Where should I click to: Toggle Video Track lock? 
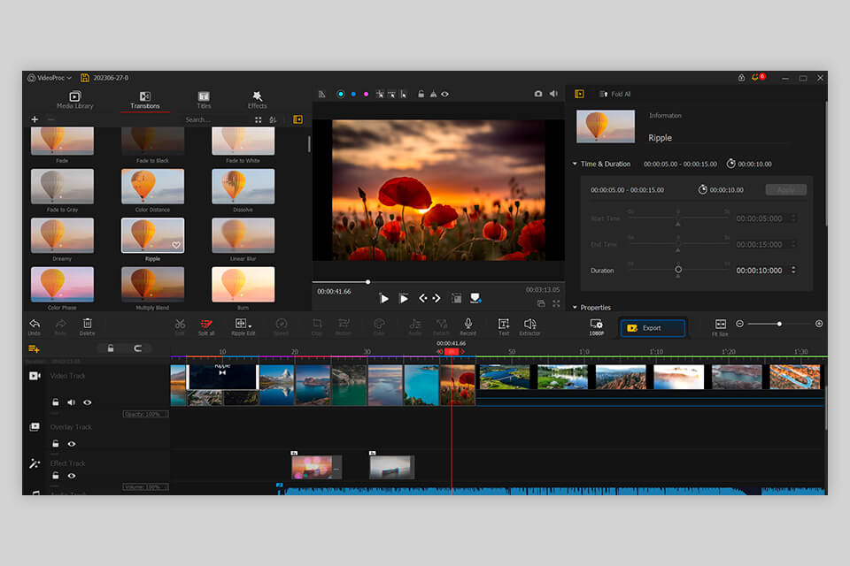click(55, 402)
